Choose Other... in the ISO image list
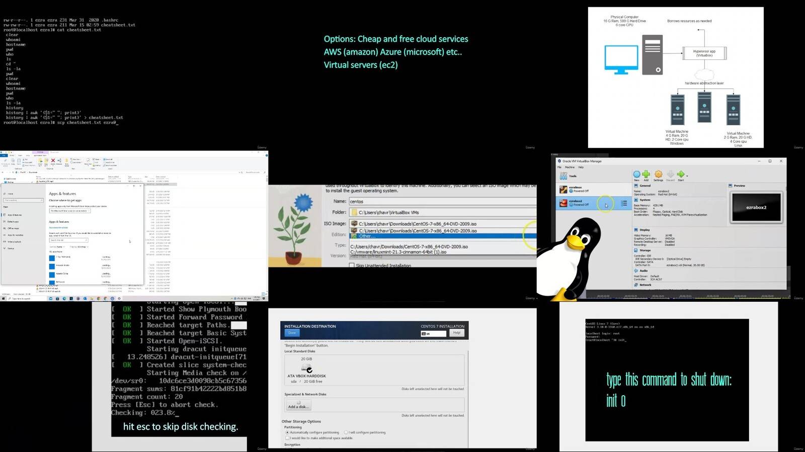The width and height of the screenshot is (805, 452). [443, 236]
